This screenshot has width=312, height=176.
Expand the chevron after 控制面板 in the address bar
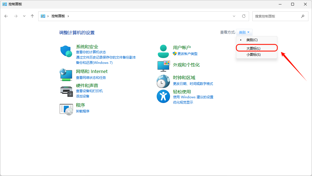tap(68, 16)
